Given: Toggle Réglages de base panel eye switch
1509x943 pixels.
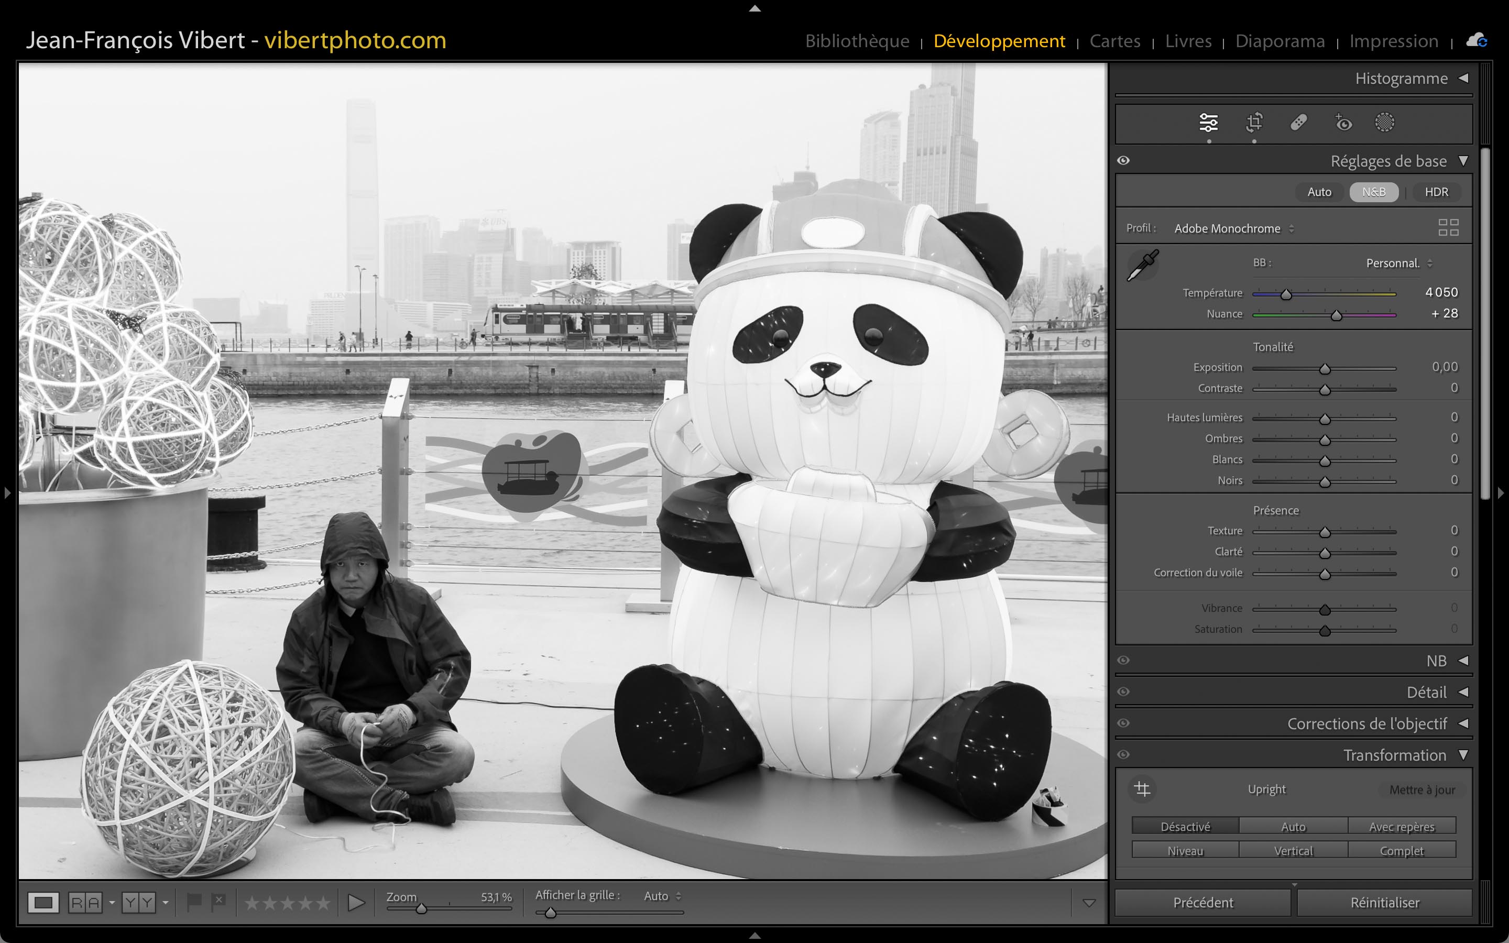Looking at the screenshot, I should point(1124,161).
